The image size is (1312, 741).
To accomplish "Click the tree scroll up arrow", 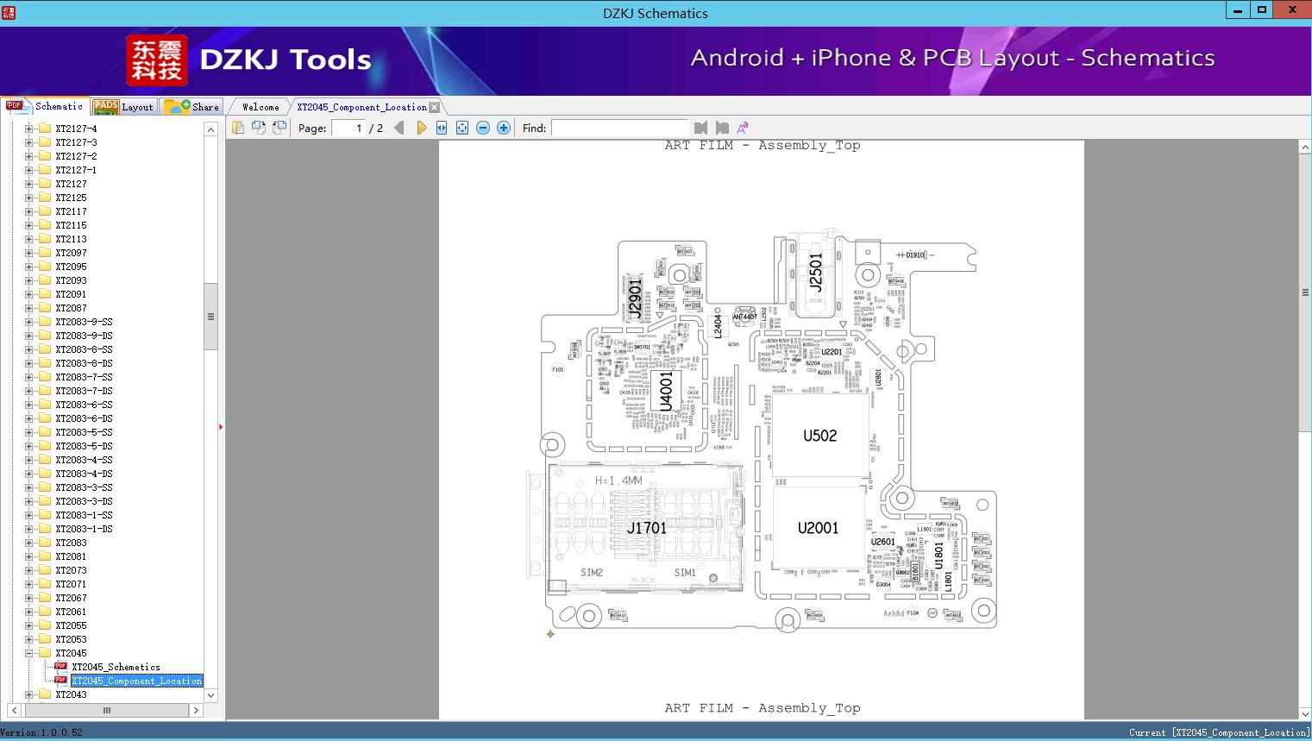I will point(210,129).
